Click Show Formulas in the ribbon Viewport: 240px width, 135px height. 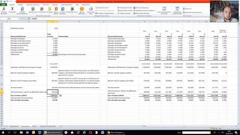click(x=141, y=7)
